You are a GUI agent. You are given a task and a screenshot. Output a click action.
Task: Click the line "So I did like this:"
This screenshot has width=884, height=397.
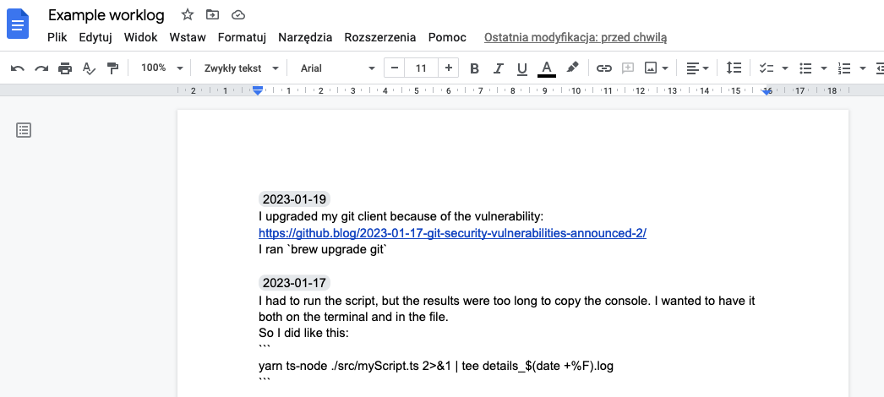[x=304, y=334]
